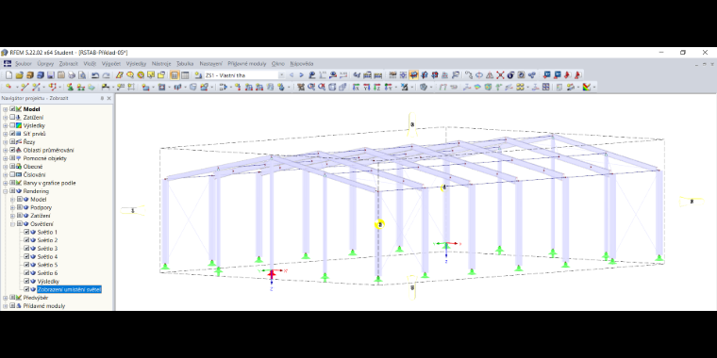Click the warning triangle icon in toolbar
Image resolution: width=717 pixels, height=358 pixels.
pyautogui.click(x=490, y=75)
